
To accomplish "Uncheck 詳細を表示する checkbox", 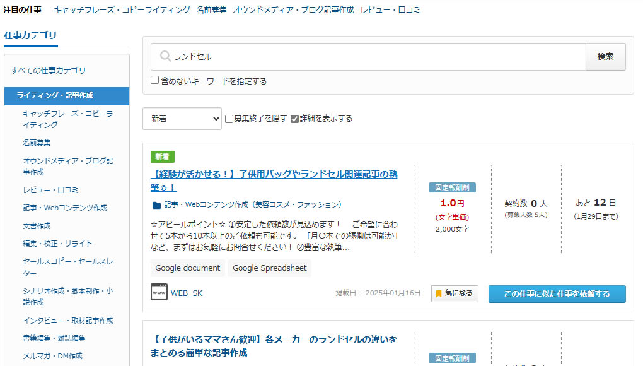I will click(294, 119).
